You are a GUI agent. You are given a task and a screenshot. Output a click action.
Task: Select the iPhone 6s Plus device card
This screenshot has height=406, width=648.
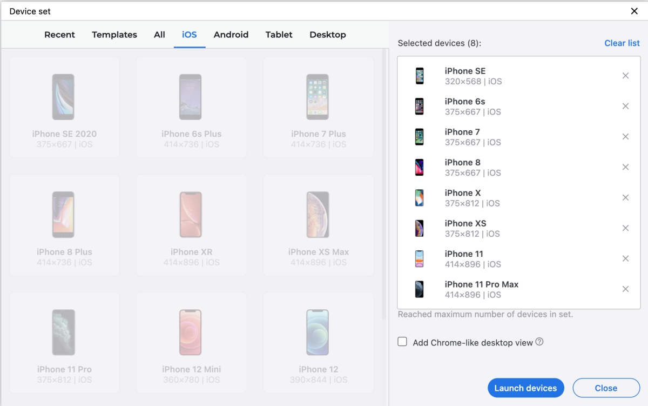tap(191, 107)
